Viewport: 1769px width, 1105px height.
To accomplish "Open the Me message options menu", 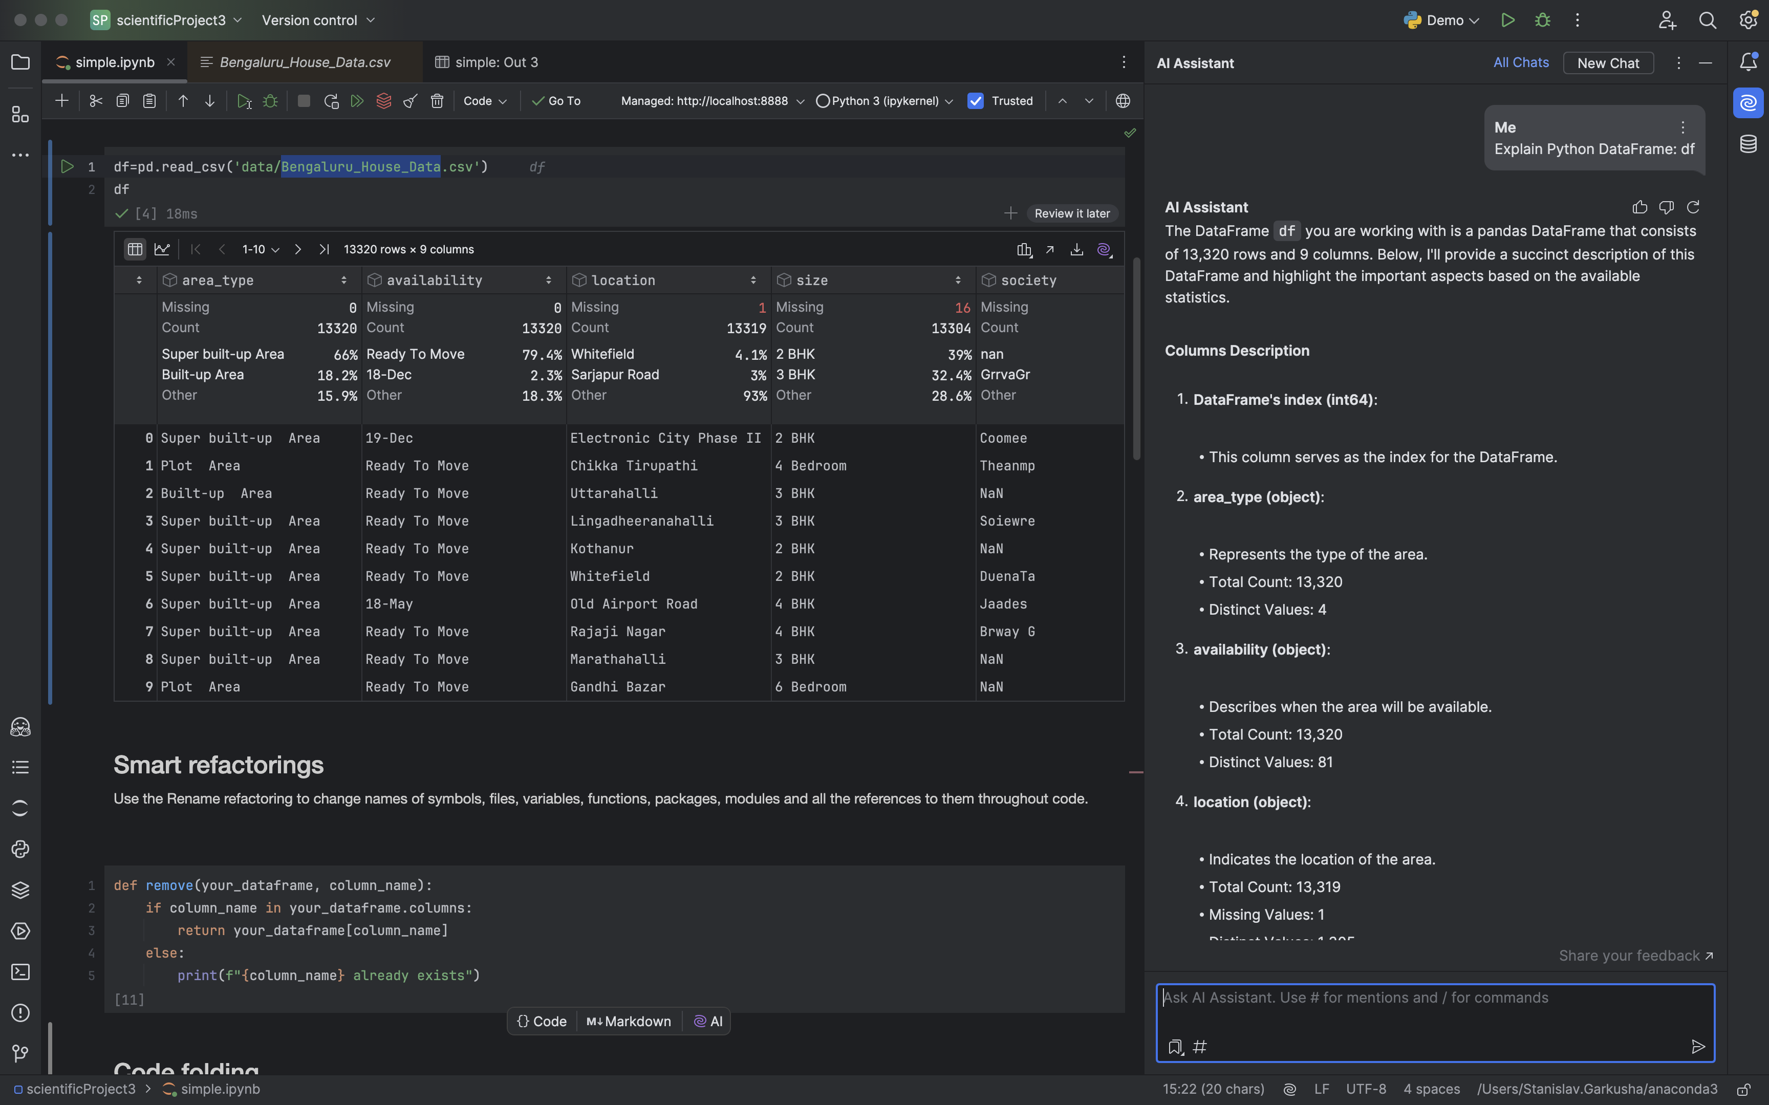I will 1683,127.
